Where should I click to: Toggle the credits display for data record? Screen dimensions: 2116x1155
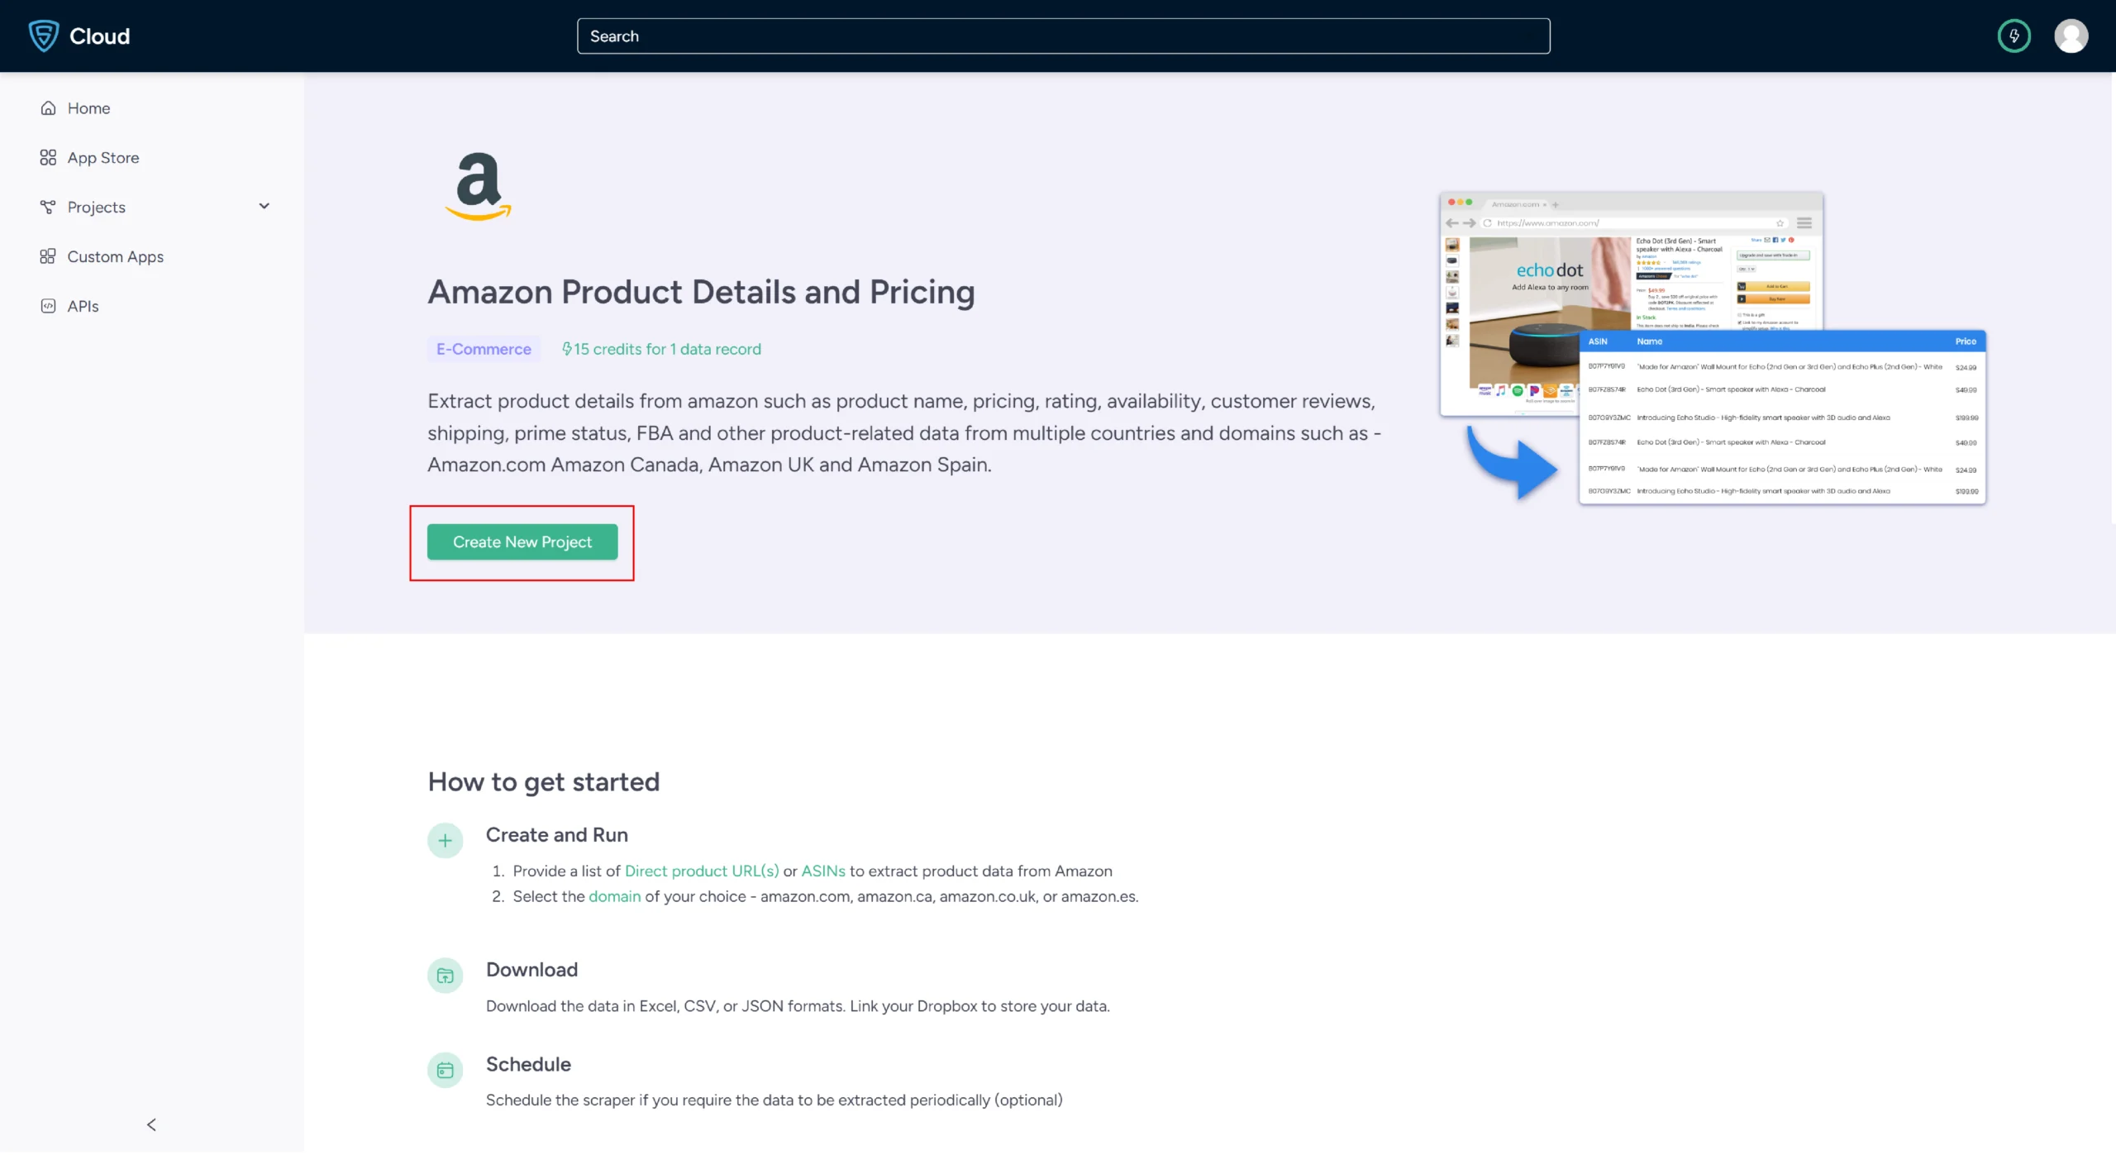click(660, 350)
